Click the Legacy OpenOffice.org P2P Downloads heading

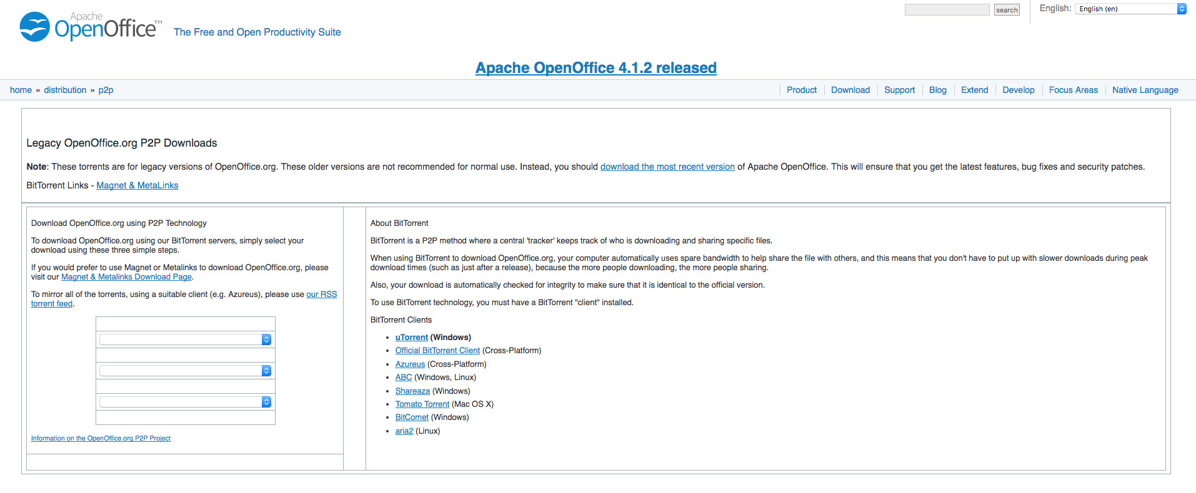click(122, 143)
